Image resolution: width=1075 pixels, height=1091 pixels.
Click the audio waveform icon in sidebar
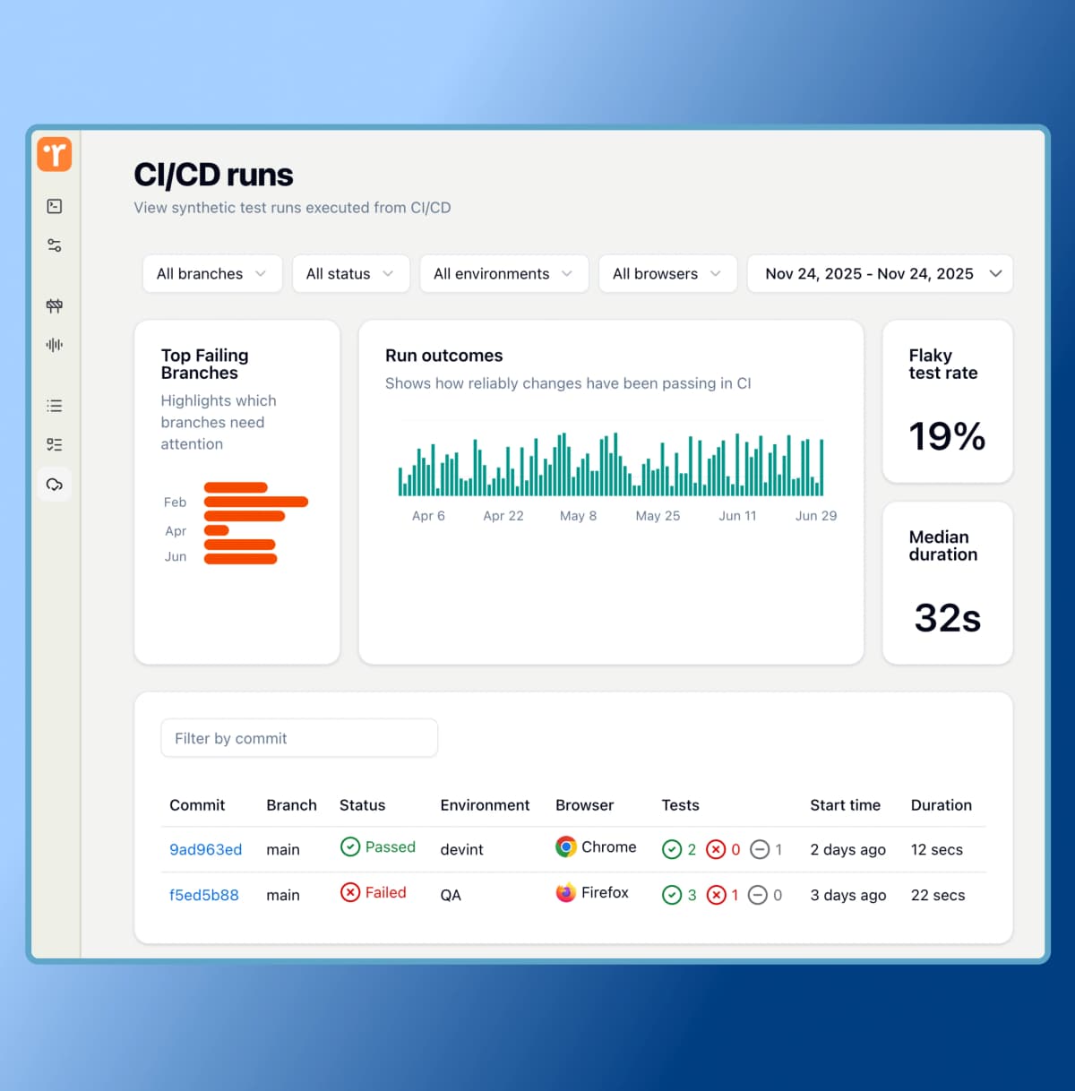pyautogui.click(x=55, y=345)
